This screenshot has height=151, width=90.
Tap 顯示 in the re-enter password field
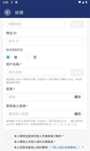pos(78,114)
